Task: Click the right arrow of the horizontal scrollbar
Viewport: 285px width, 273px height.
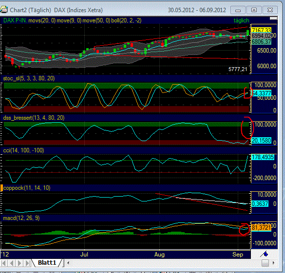Action: click(x=273, y=263)
